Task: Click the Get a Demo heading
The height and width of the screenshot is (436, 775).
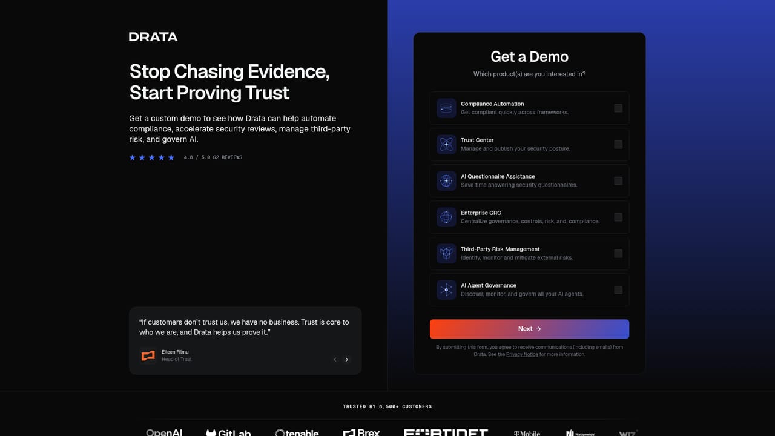Action: (529, 57)
